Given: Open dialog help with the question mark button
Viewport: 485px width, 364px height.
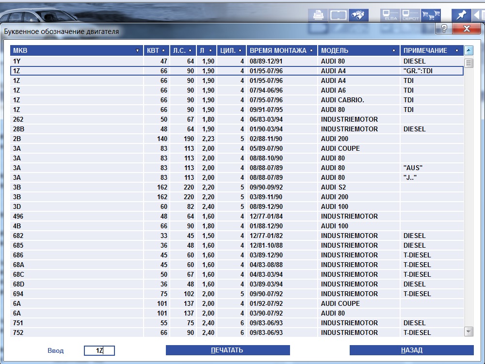Looking at the screenshot, I should click(x=444, y=29).
